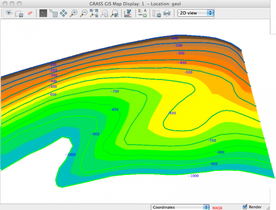Uncheck the Render checkbox
Viewport: 276px width, 210px height.
point(245,207)
